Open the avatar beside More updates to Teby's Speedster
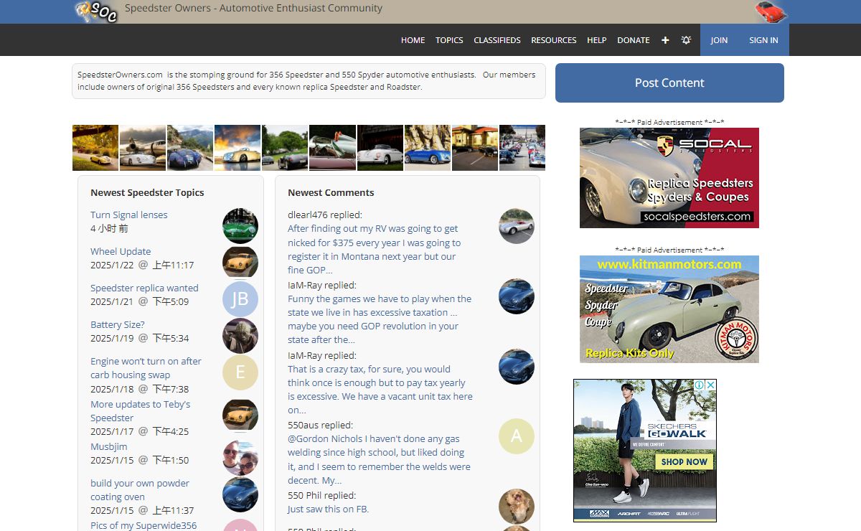 coord(240,415)
